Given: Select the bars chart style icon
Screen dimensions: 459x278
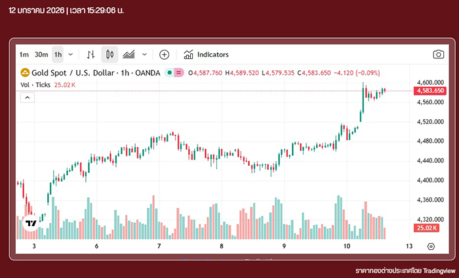Looking at the screenshot, I should (91, 54).
